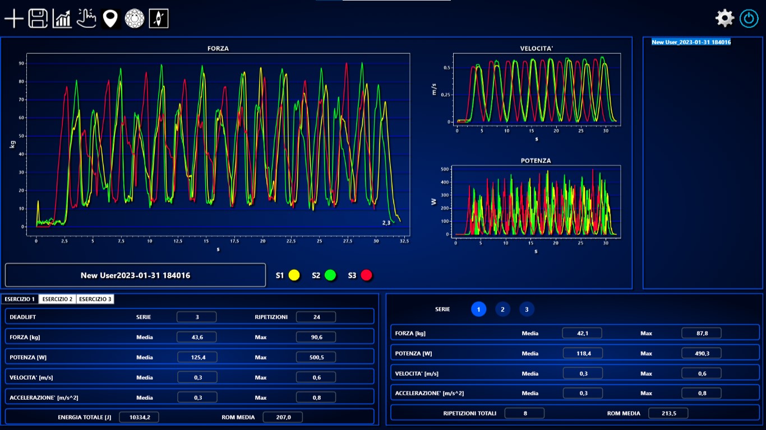Open settings with the gear icon
The height and width of the screenshot is (430, 766).
pos(725,18)
